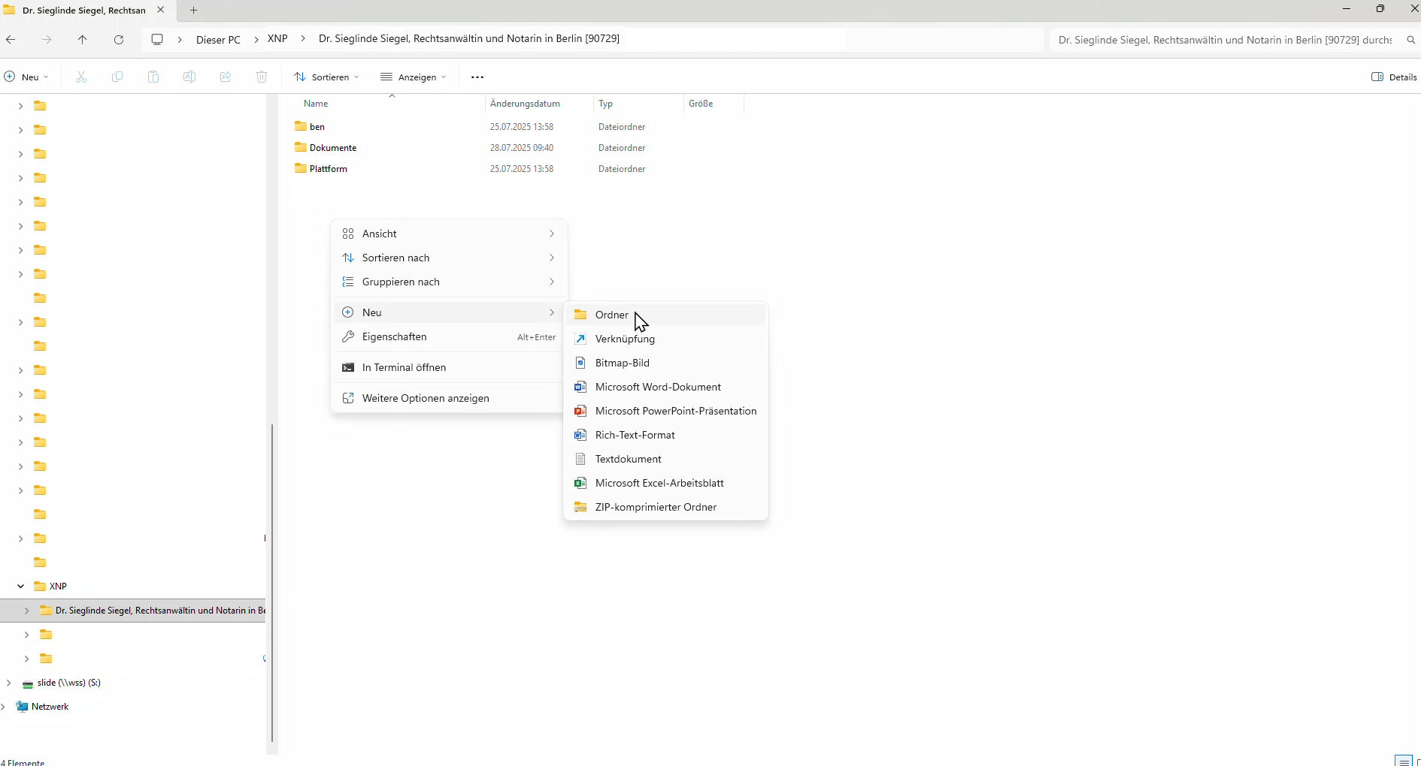Select Eigenschaften in context menu
This screenshot has width=1421, height=766.
point(394,337)
